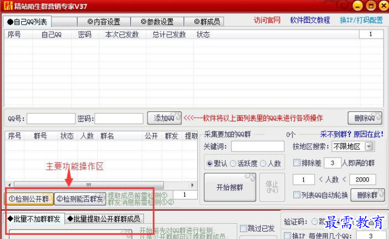This screenshot has width=389, height=239.
Task: Select the first 验证码 radio button
Action: point(314,222)
